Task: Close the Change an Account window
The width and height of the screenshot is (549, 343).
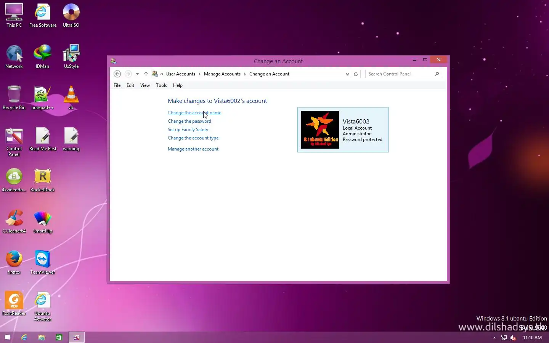Action: pos(439,60)
